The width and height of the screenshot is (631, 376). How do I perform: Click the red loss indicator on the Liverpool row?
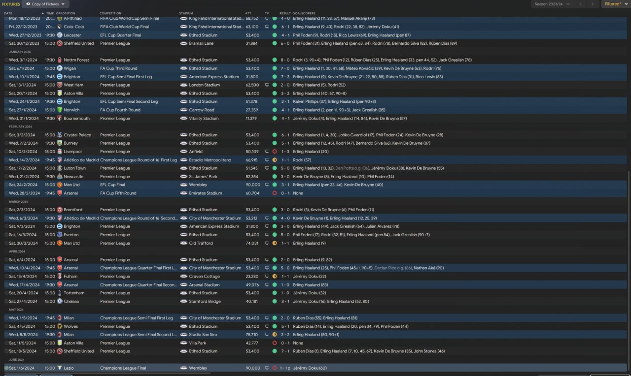275,152
